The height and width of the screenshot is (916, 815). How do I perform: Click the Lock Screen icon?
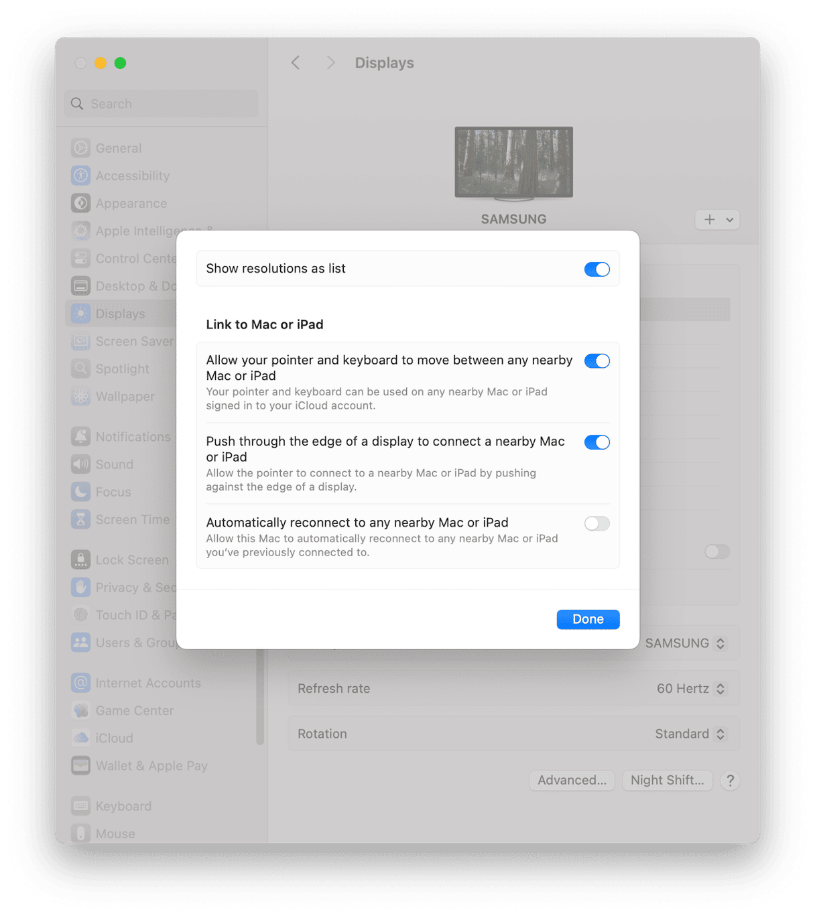point(81,560)
